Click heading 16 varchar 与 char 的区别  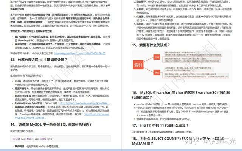(x=181, y=95)
